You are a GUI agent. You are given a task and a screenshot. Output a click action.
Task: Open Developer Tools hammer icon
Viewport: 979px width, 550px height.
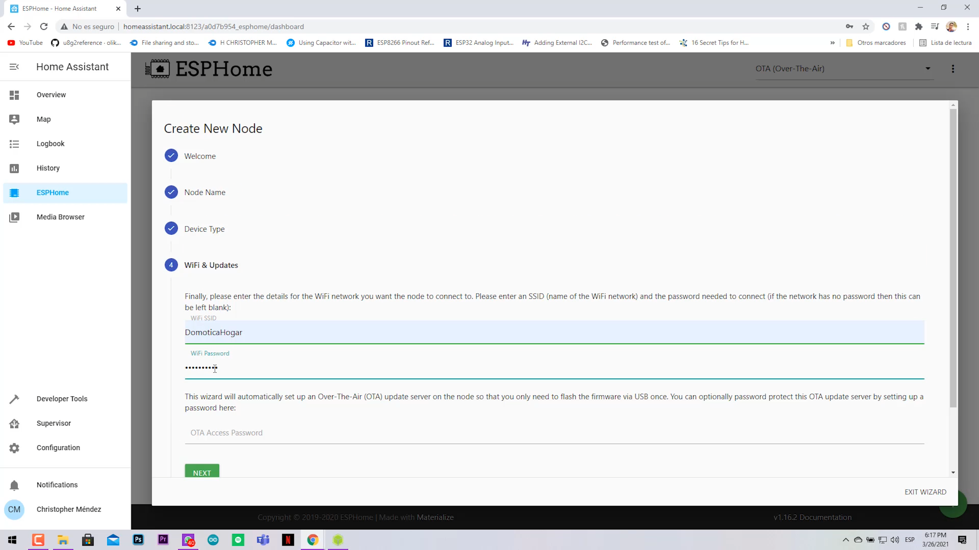pos(14,399)
